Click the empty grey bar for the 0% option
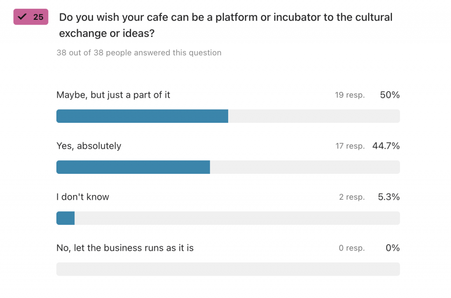Viewport: 451px width, 298px height. (x=228, y=269)
